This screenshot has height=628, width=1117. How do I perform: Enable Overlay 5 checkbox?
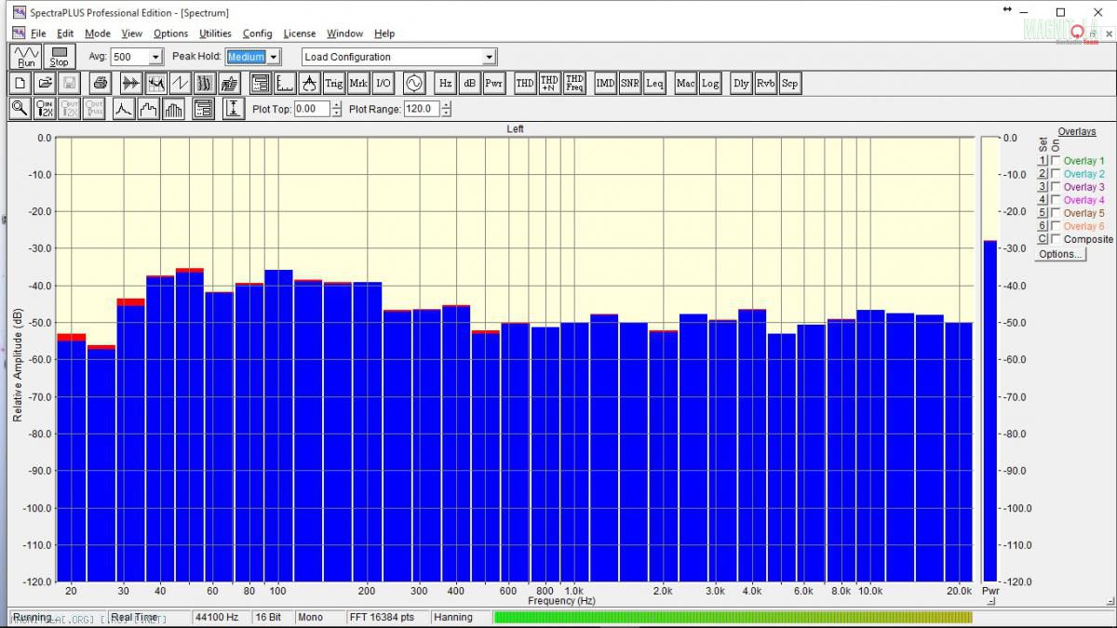1056,213
